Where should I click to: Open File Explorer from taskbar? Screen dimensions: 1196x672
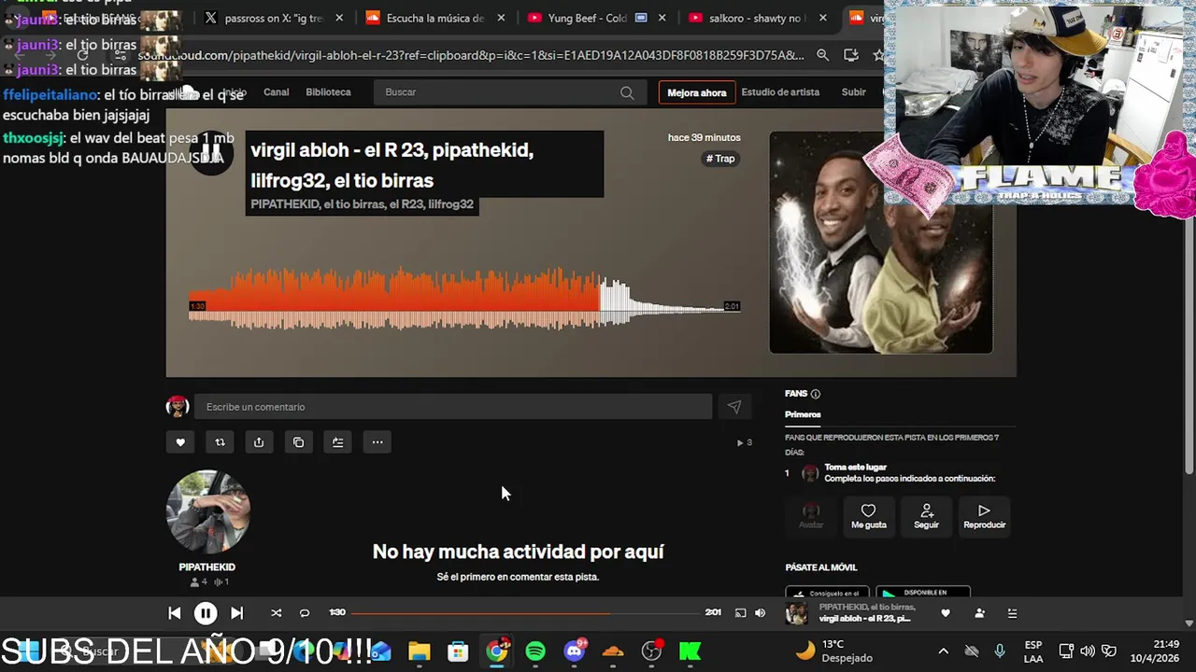pos(419,651)
